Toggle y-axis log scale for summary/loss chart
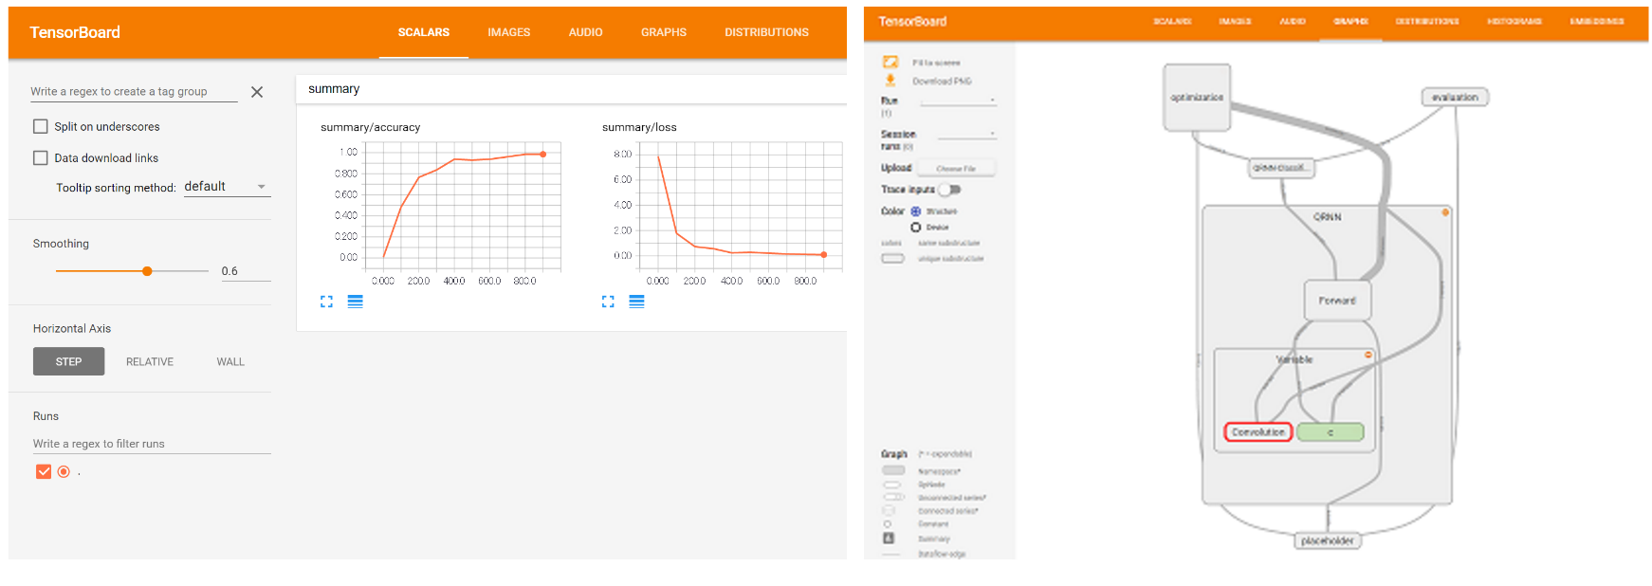The height and width of the screenshot is (586, 1652). coord(637,302)
